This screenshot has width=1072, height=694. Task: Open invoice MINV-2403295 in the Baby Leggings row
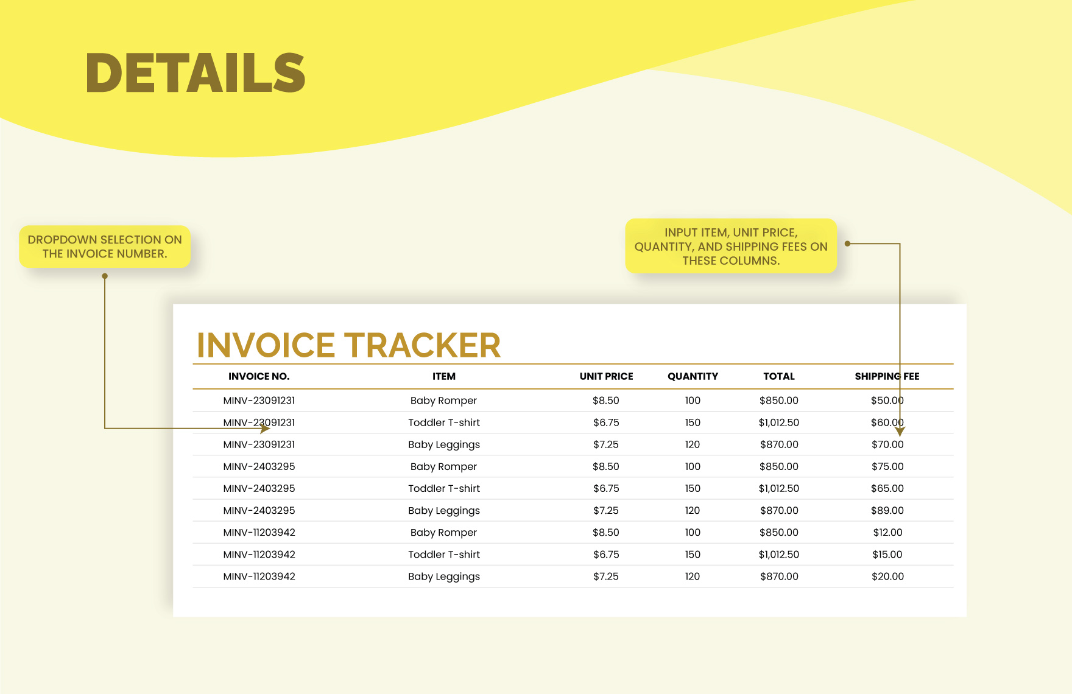(259, 510)
